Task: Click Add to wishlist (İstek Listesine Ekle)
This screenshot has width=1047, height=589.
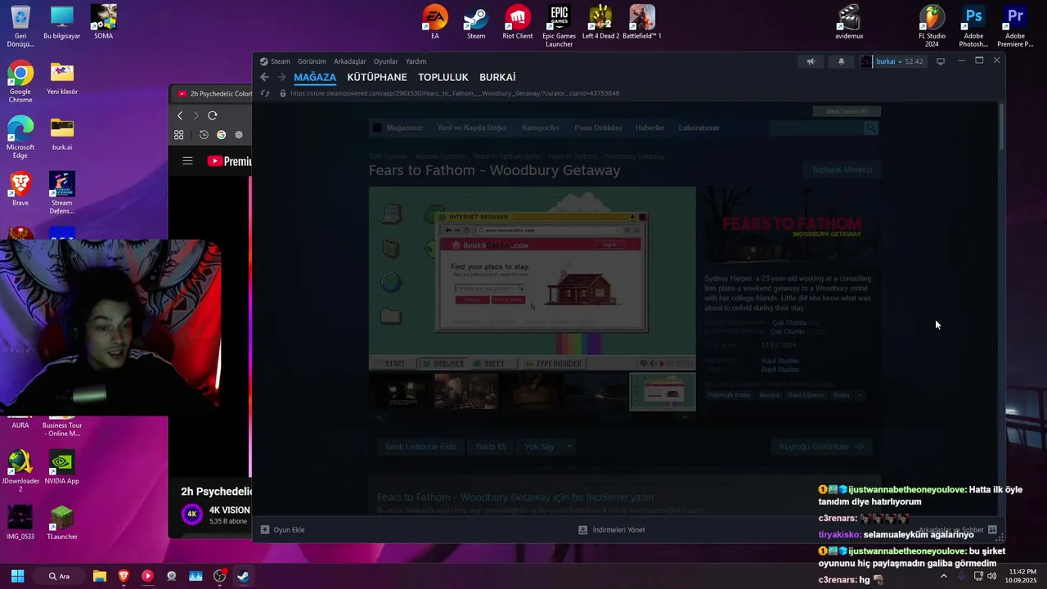Action: (x=420, y=447)
